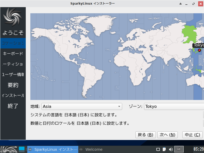Select the 要約 step in the sidebar
Screen dimensions: 204x153
tap(13, 85)
